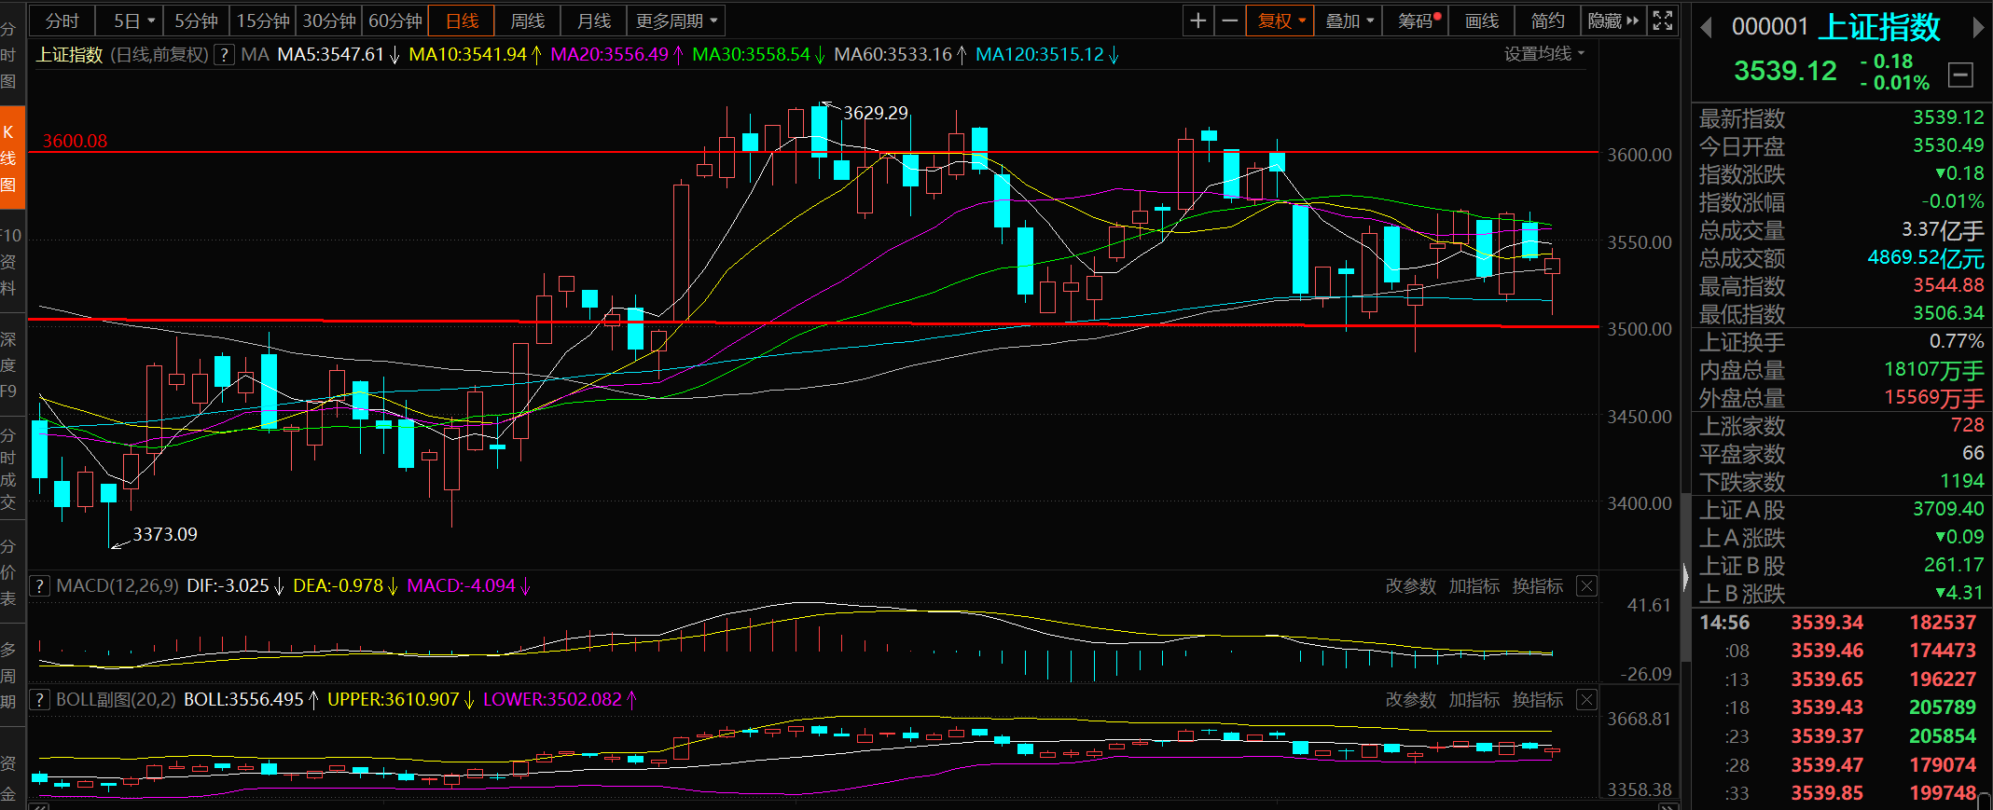Screen dimensions: 1993x810
Task: Click the 000001 上证指数 title
Action: (x=1835, y=27)
